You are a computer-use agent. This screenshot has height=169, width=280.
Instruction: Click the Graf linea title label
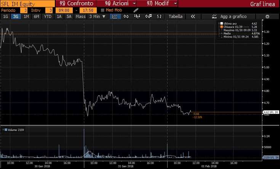coord(262,4)
